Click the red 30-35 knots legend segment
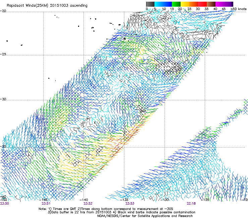This screenshot has height=218, width=248. coord(202,4)
